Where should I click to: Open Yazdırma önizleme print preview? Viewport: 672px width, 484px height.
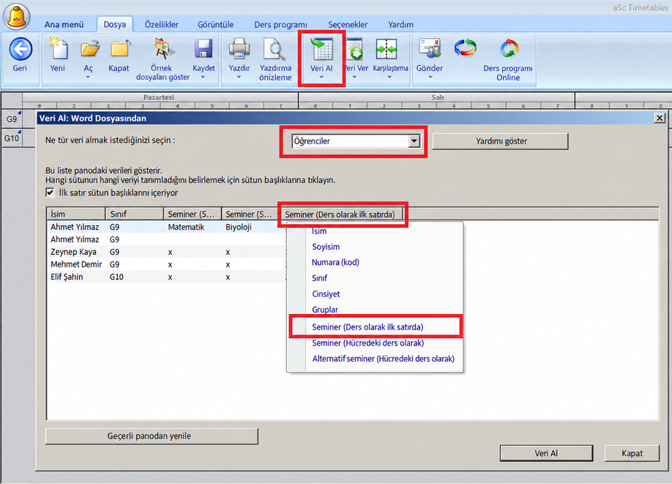[x=275, y=49]
